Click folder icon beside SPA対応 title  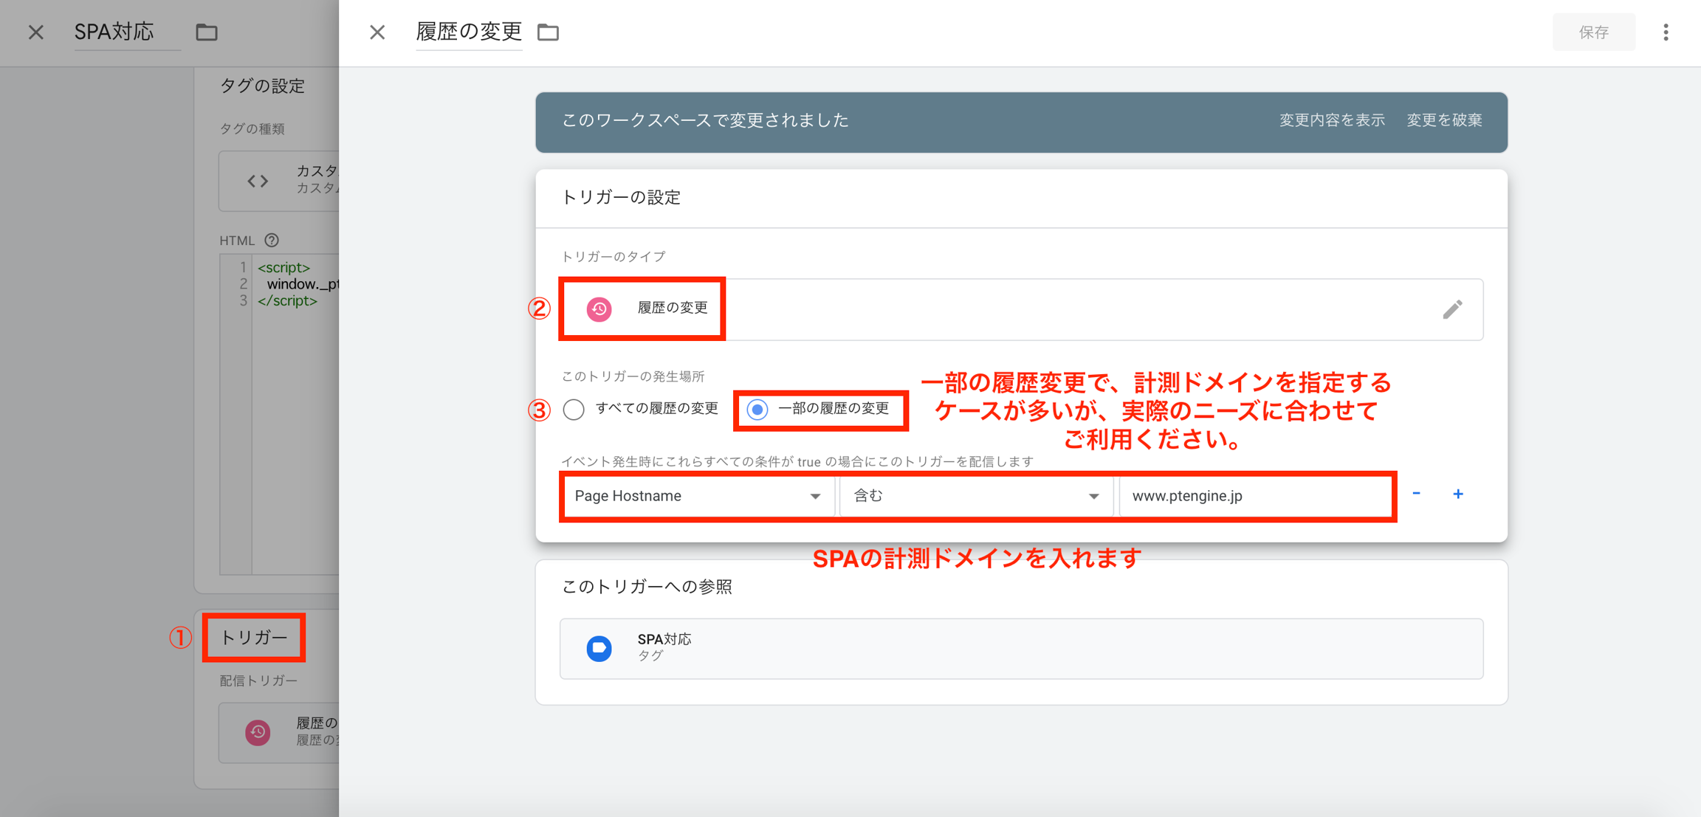[x=207, y=32]
